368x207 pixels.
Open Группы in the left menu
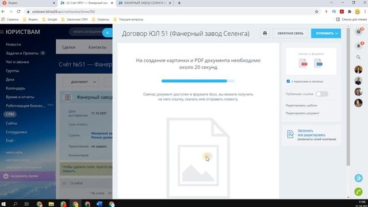point(13,71)
